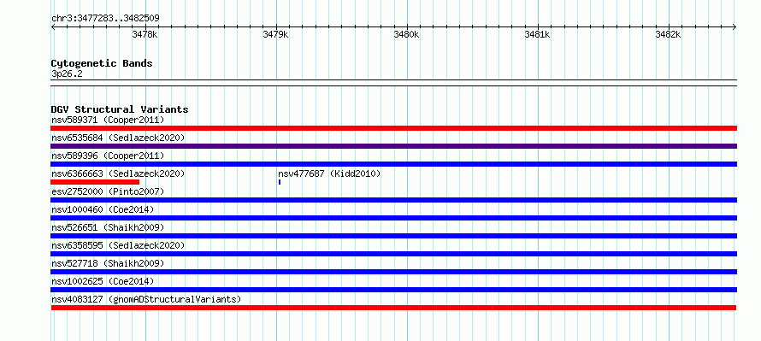This screenshot has width=761, height=341.
Task: Click the 3481k ruler position
Action: coord(537,34)
